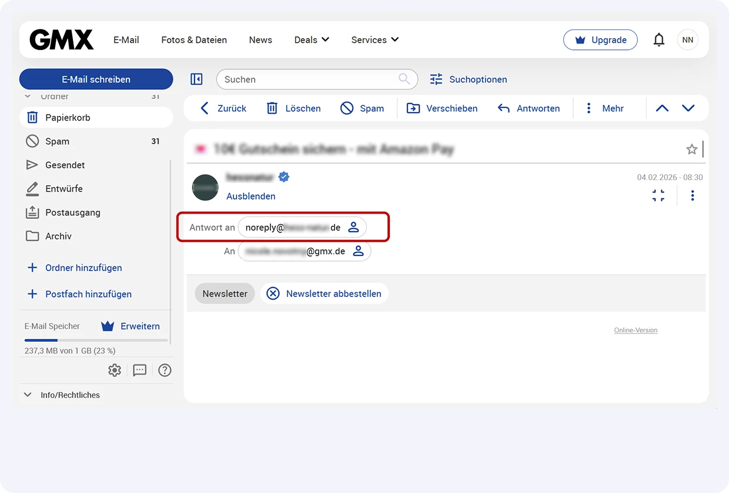
Task: Open the feedback chat icon
Action: 140,370
